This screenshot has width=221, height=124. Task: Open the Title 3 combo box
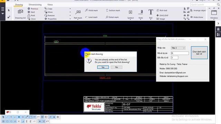pyautogui.click(x=178, y=48)
